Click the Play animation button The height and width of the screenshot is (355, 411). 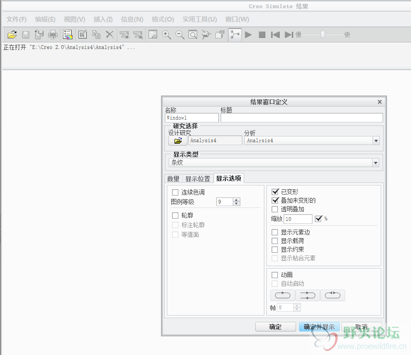point(248,35)
